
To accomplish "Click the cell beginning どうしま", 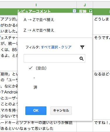I will tap(102, 25).
